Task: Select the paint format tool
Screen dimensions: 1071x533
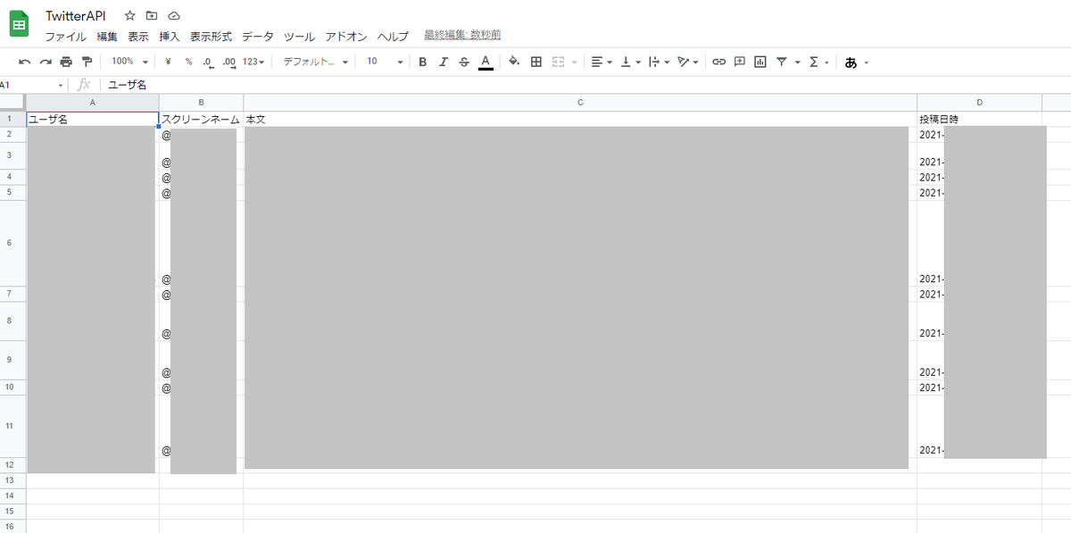Action: pos(87,62)
